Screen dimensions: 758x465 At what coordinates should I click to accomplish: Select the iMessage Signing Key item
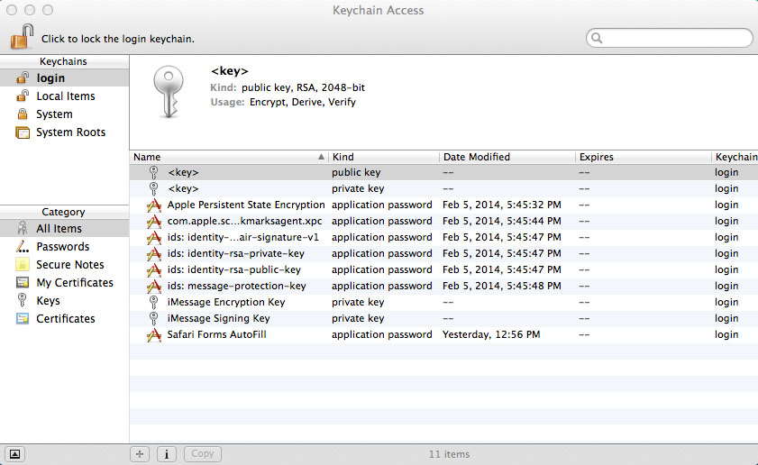pyautogui.click(x=443, y=318)
